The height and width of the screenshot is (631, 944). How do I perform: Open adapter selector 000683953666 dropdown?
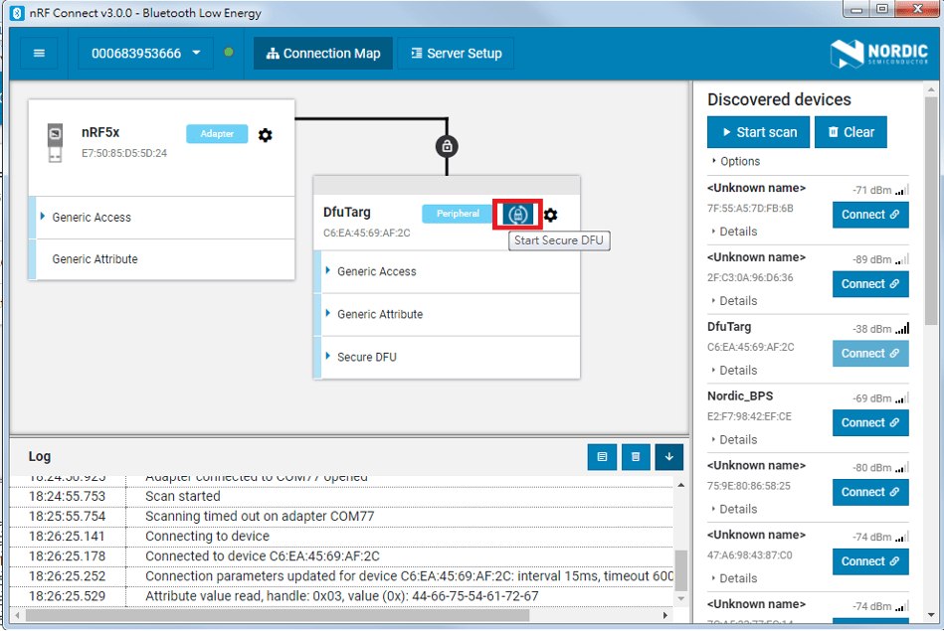(145, 53)
